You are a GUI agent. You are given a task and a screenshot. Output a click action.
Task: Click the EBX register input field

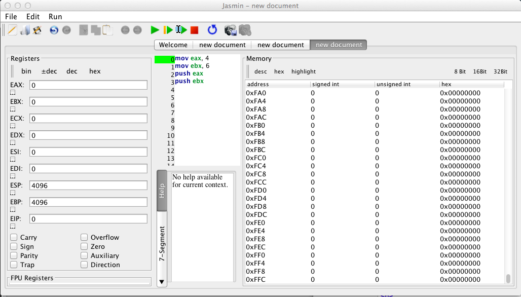point(88,102)
